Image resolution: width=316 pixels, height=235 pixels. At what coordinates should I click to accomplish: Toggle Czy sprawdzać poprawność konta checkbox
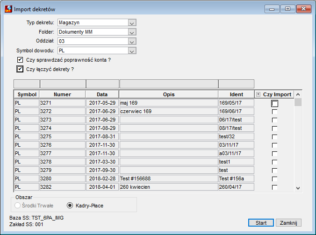pyautogui.click(x=20, y=60)
